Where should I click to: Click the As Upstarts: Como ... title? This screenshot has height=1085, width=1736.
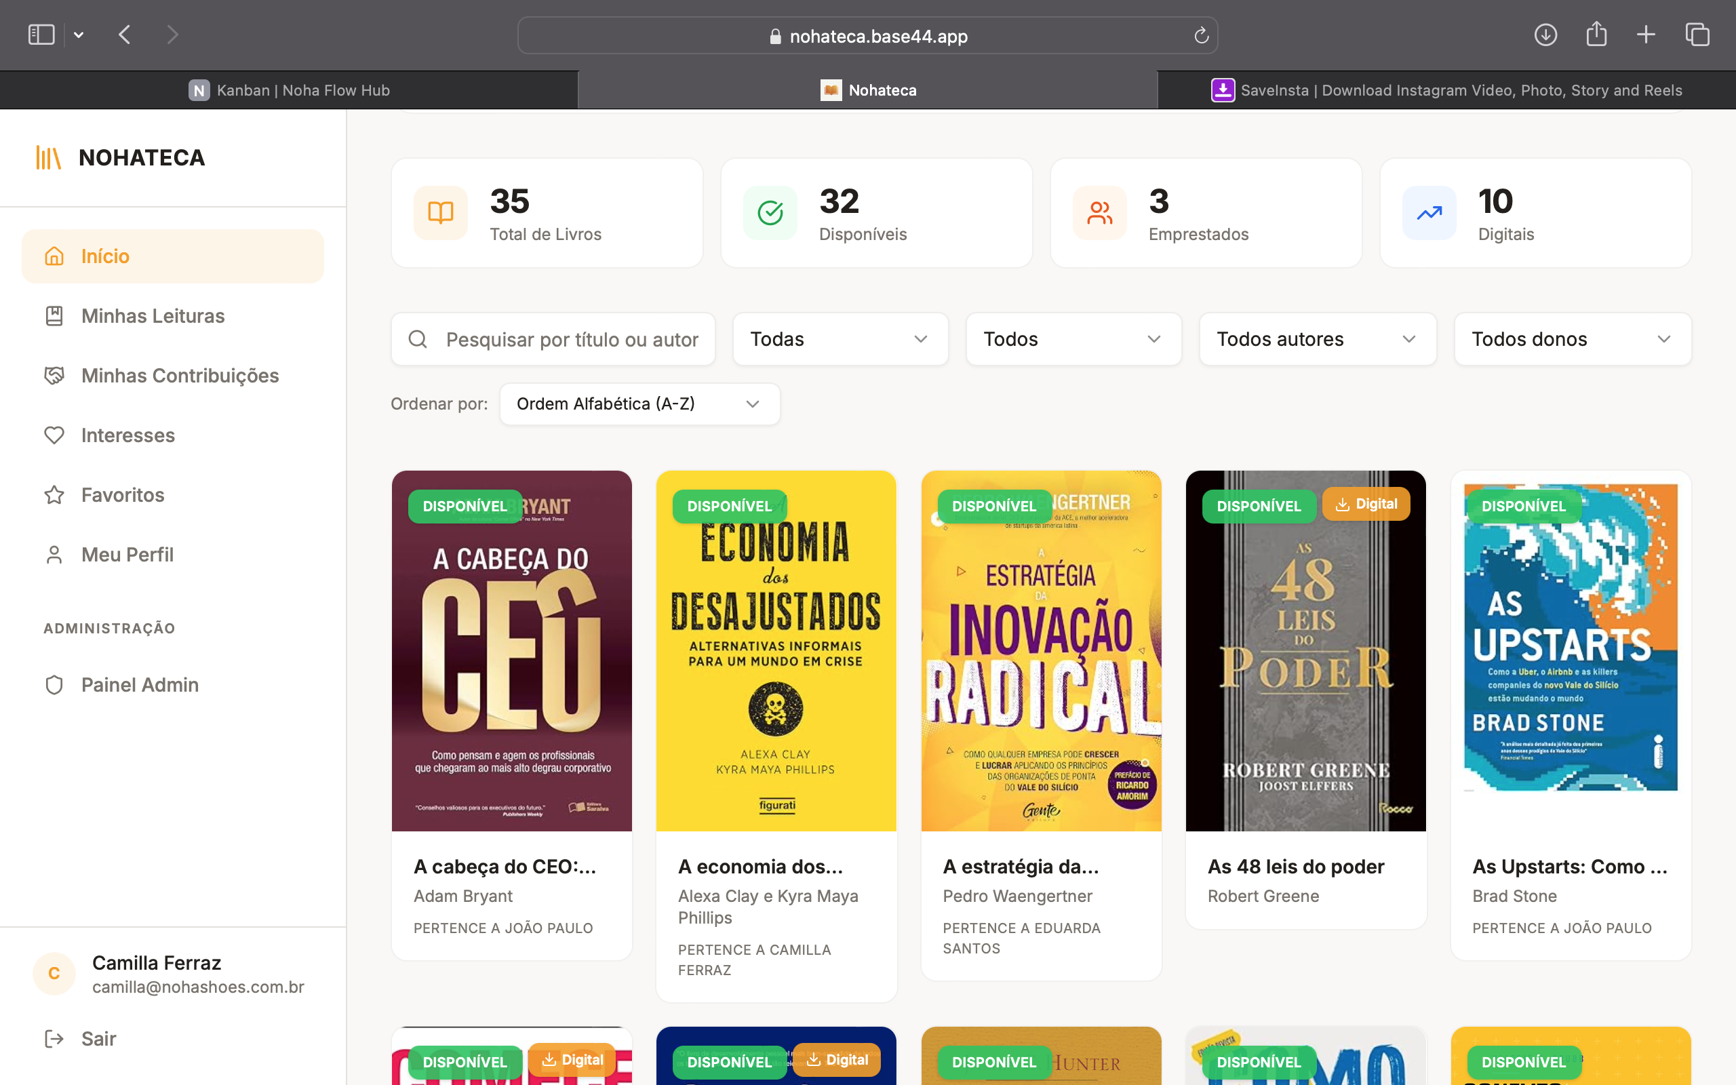tap(1571, 867)
